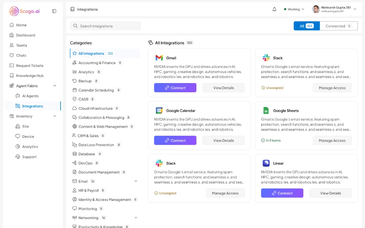Expand the Email category chevron

[x=136, y=181]
